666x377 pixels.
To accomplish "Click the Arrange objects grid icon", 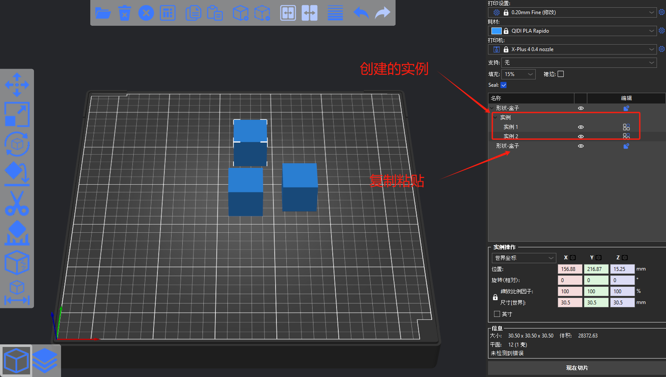I will tap(168, 13).
